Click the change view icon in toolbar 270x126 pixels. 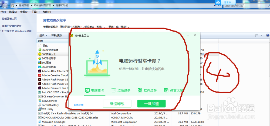pos(256,35)
